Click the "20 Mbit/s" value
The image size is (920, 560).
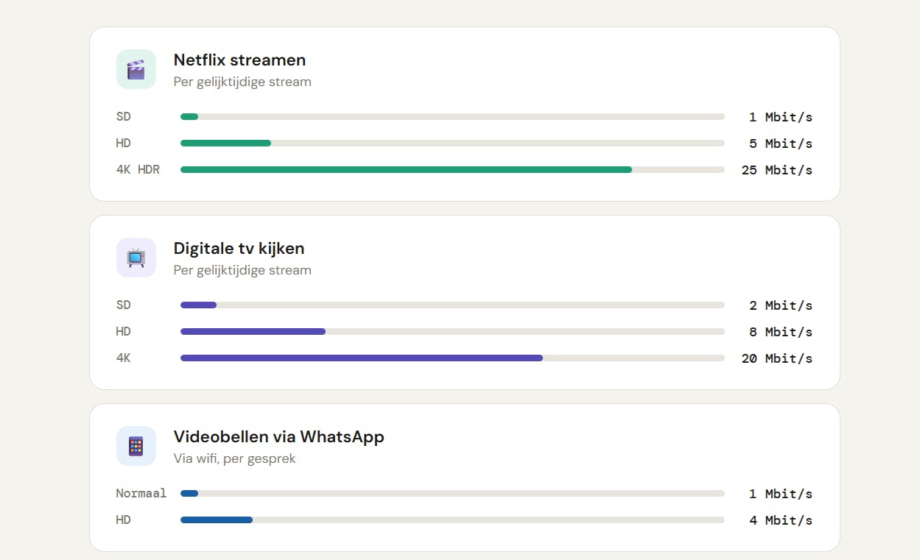(x=776, y=358)
